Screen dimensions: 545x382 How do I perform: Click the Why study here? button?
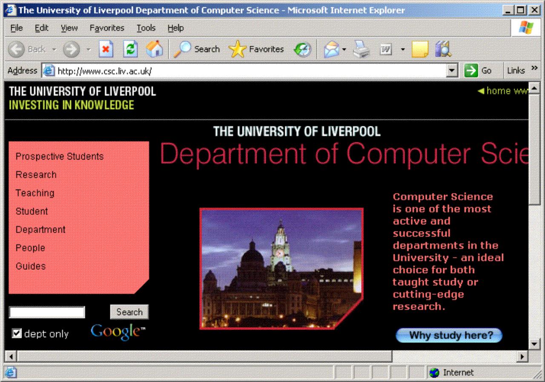(449, 335)
